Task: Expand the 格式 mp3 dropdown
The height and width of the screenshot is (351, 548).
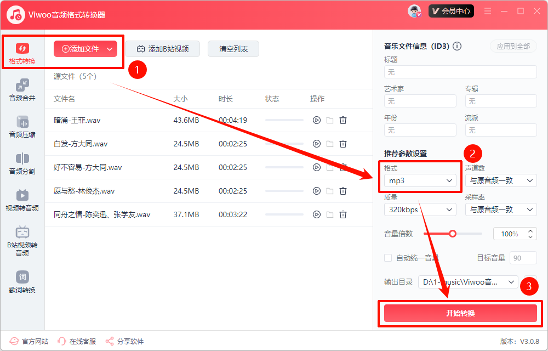Action: click(x=421, y=180)
